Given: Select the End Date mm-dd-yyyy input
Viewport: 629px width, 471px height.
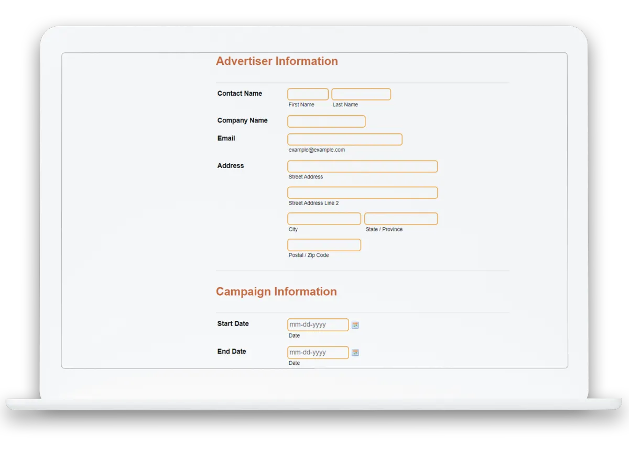Looking at the screenshot, I should point(318,353).
